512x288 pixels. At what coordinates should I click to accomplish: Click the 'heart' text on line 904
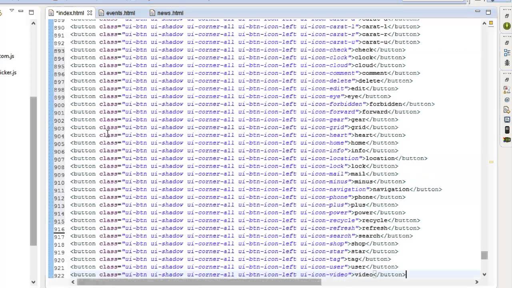pos(364,135)
